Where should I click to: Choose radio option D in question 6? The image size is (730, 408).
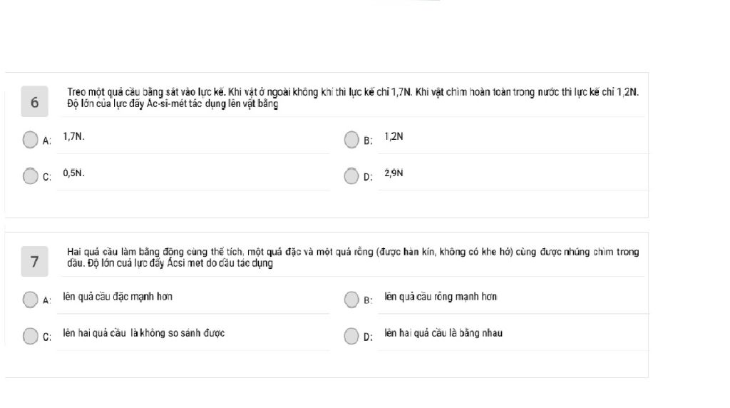351,176
